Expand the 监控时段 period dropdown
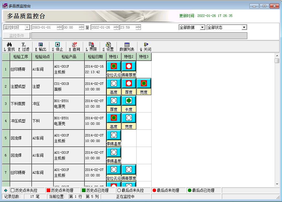The height and width of the screenshot is (202, 282). (27, 27)
